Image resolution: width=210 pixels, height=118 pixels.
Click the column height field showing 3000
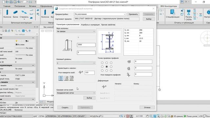click(86, 45)
